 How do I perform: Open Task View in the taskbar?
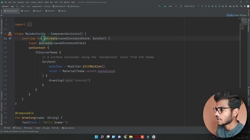pos(108,137)
